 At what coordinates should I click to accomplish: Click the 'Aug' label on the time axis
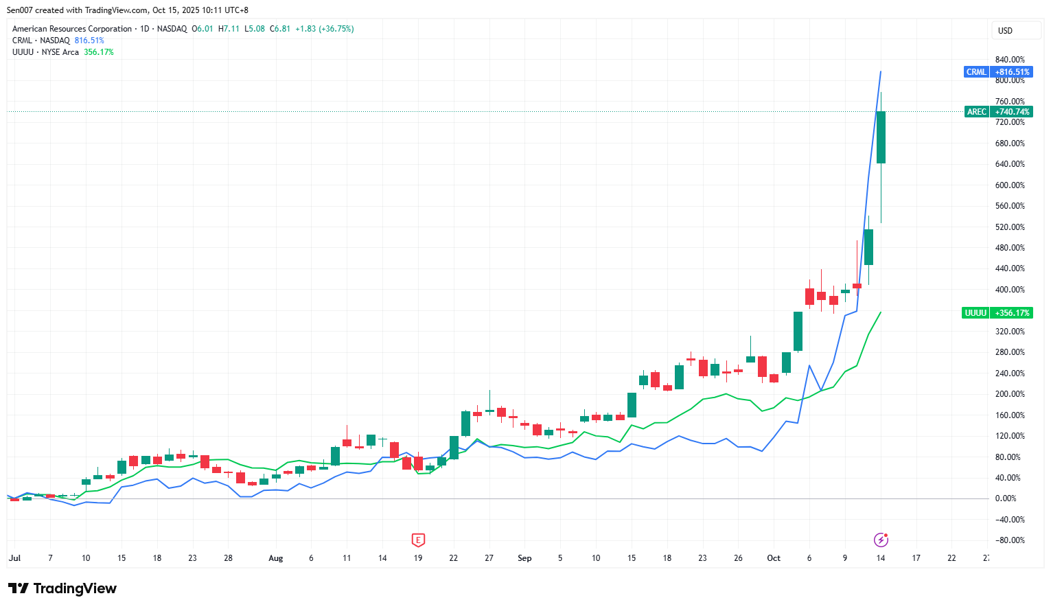pyautogui.click(x=275, y=558)
